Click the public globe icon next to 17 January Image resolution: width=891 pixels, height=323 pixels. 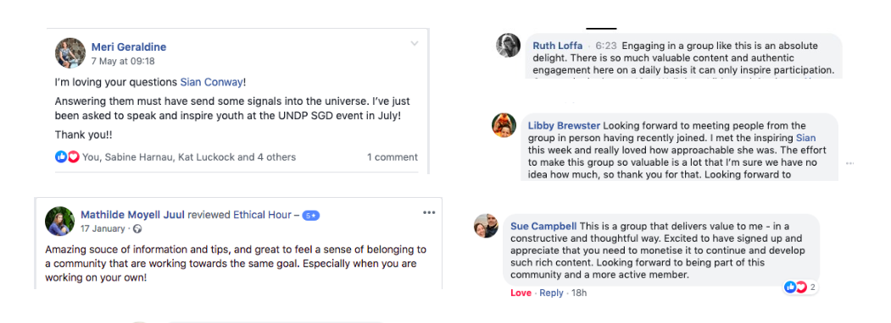click(x=137, y=229)
